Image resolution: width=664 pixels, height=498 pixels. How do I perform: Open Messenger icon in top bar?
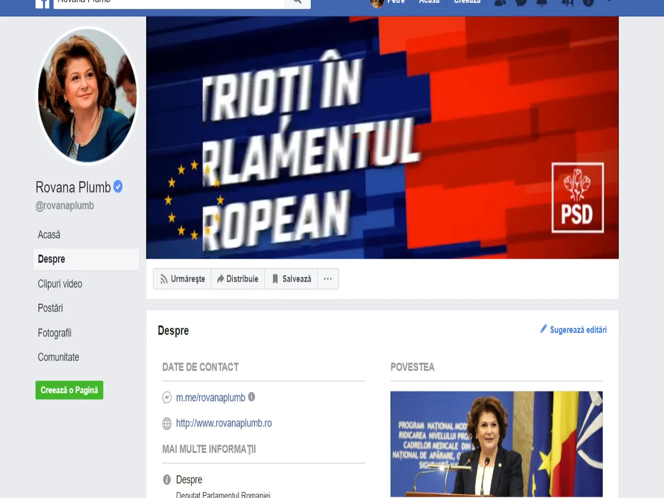[521, 2]
